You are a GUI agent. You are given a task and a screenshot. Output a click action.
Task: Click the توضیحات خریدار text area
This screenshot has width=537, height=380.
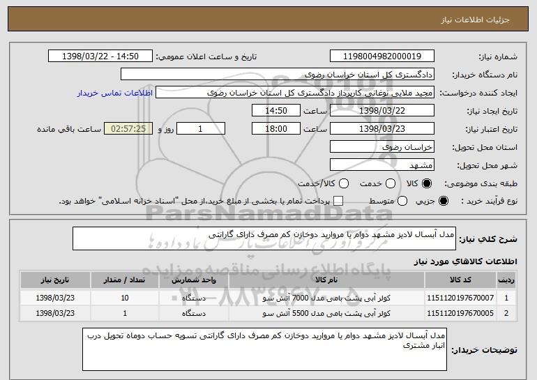pyautogui.click(x=264, y=349)
